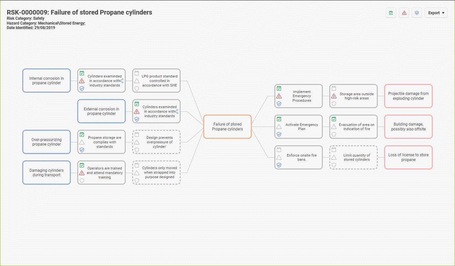The height and width of the screenshot is (266, 455).
Task: Toggle the red warning triangle filter in the header
Action: tap(404, 13)
